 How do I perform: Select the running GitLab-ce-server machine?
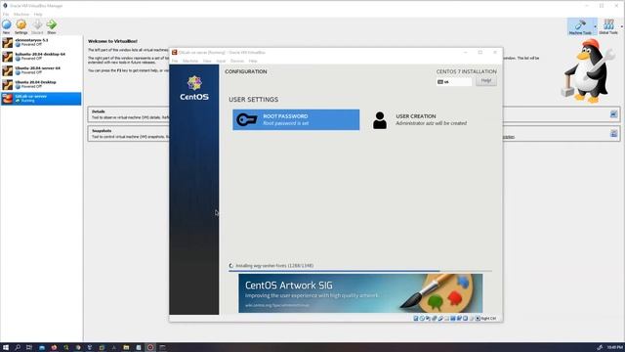pos(41,99)
